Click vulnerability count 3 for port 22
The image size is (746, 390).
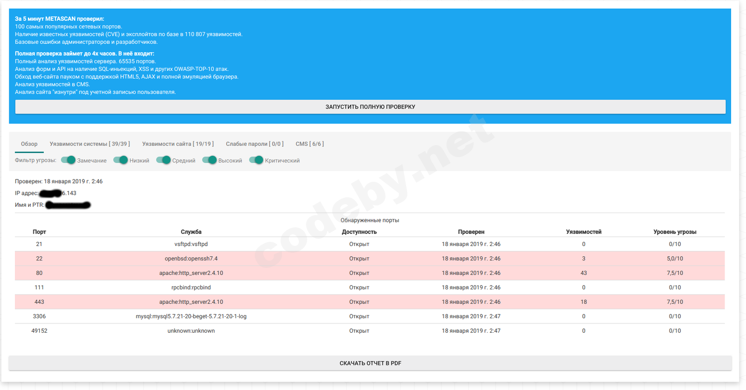pyautogui.click(x=584, y=259)
